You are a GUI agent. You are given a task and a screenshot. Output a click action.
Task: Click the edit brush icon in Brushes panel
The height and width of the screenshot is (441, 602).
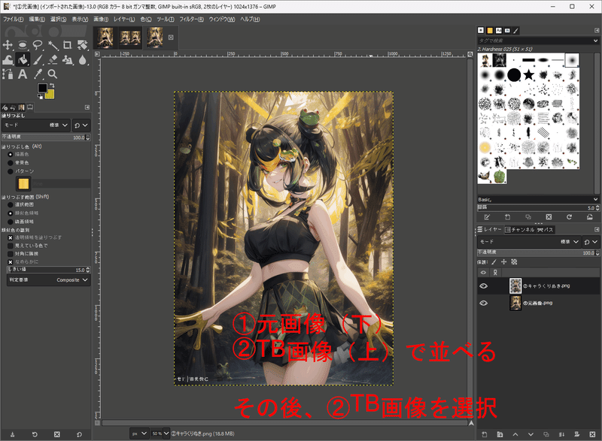487,217
